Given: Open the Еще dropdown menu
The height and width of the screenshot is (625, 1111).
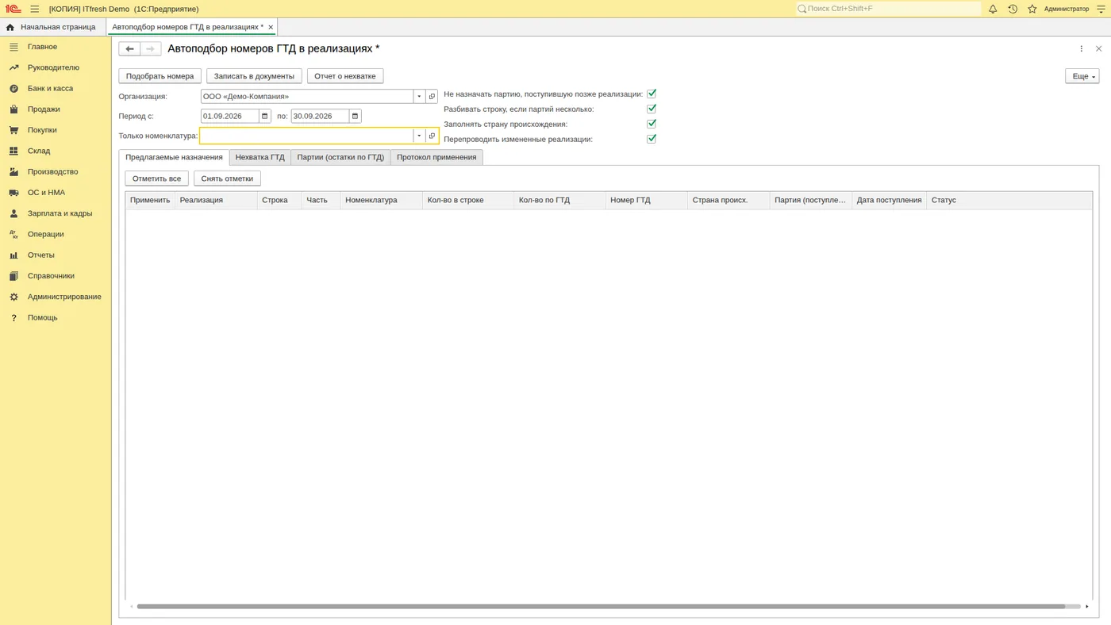Looking at the screenshot, I should 1082,76.
